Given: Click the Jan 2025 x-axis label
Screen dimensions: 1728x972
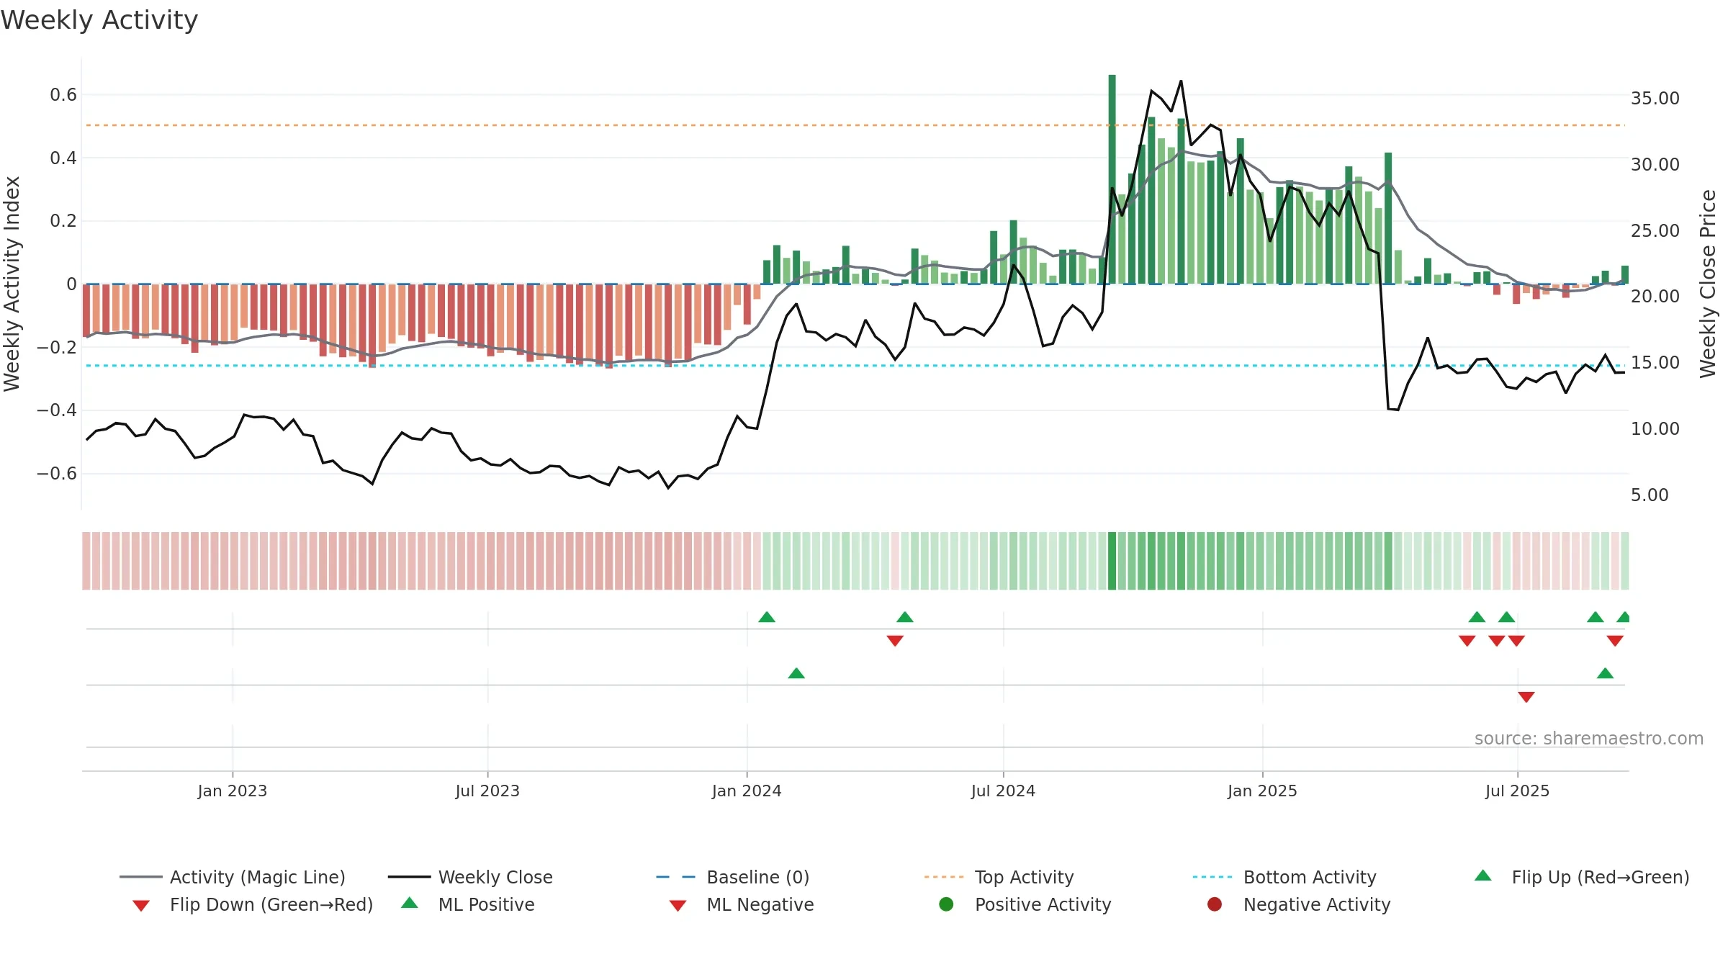Looking at the screenshot, I should click(1262, 791).
